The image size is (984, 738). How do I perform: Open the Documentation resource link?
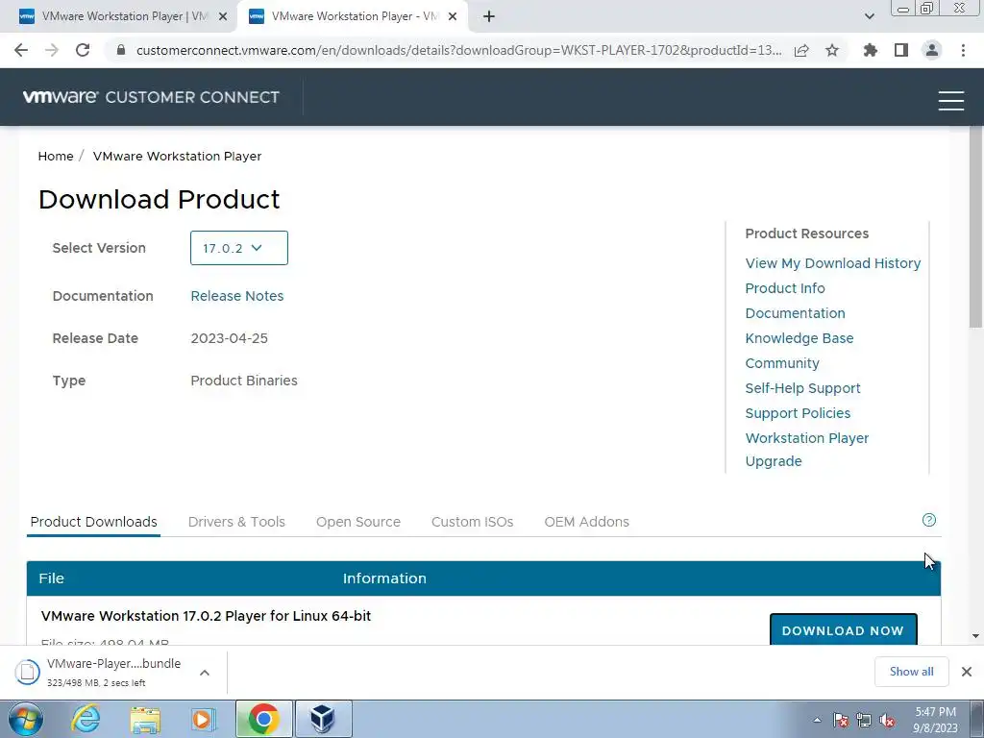(x=795, y=313)
